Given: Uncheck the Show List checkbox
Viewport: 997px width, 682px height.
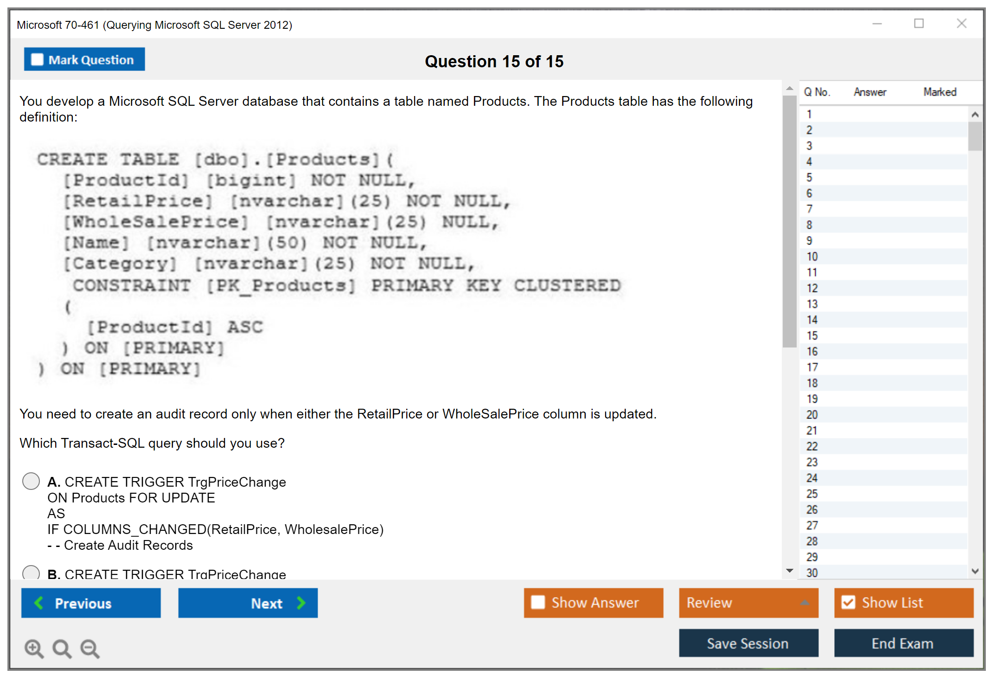Looking at the screenshot, I should tap(848, 602).
